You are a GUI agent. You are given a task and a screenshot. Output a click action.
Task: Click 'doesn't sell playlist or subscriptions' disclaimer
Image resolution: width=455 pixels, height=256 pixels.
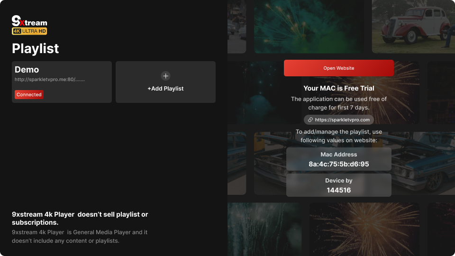point(80,218)
